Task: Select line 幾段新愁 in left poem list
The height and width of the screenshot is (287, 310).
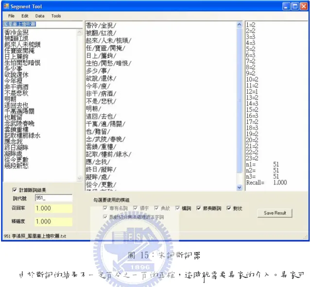Action: pyautogui.click(x=17, y=166)
